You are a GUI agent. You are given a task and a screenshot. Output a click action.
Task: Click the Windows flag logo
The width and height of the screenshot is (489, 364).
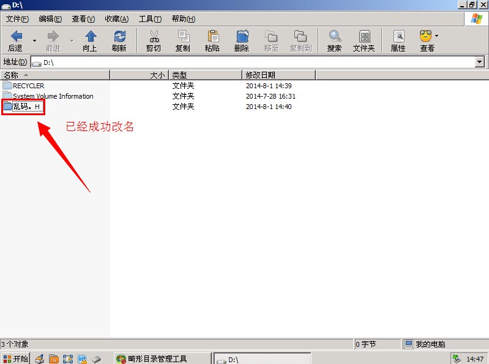pos(476,19)
